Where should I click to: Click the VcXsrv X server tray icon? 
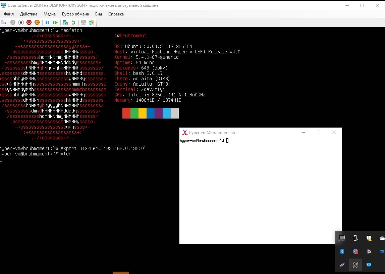coord(355,265)
